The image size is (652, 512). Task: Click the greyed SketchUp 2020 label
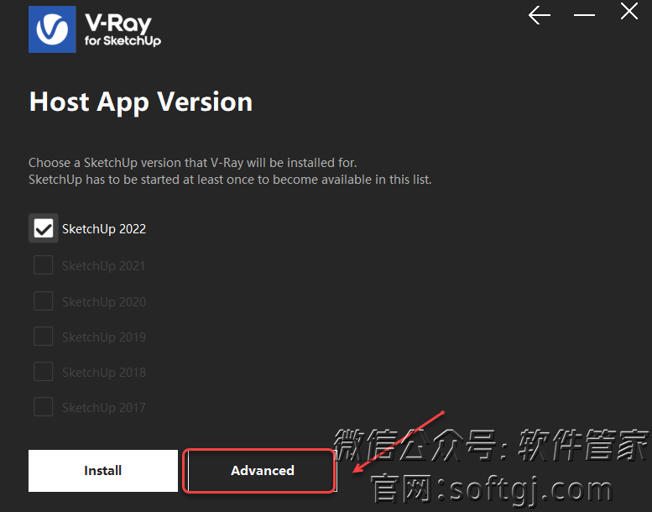[104, 301]
